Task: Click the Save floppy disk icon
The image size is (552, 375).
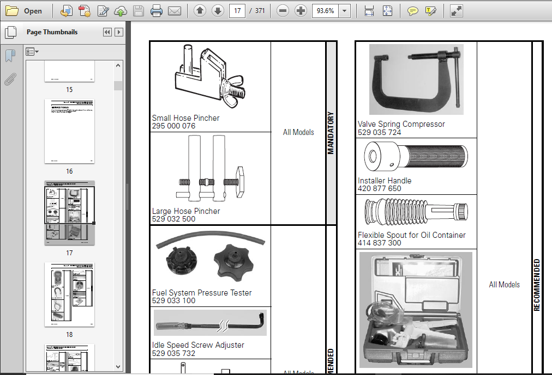Action: click(139, 11)
